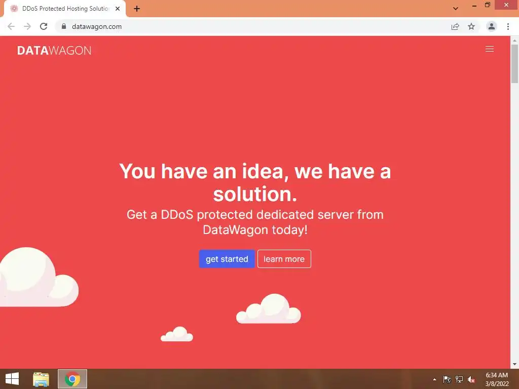This screenshot has width=519, height=389.
Task: Click the DataWagon logo
Action: 54,50
